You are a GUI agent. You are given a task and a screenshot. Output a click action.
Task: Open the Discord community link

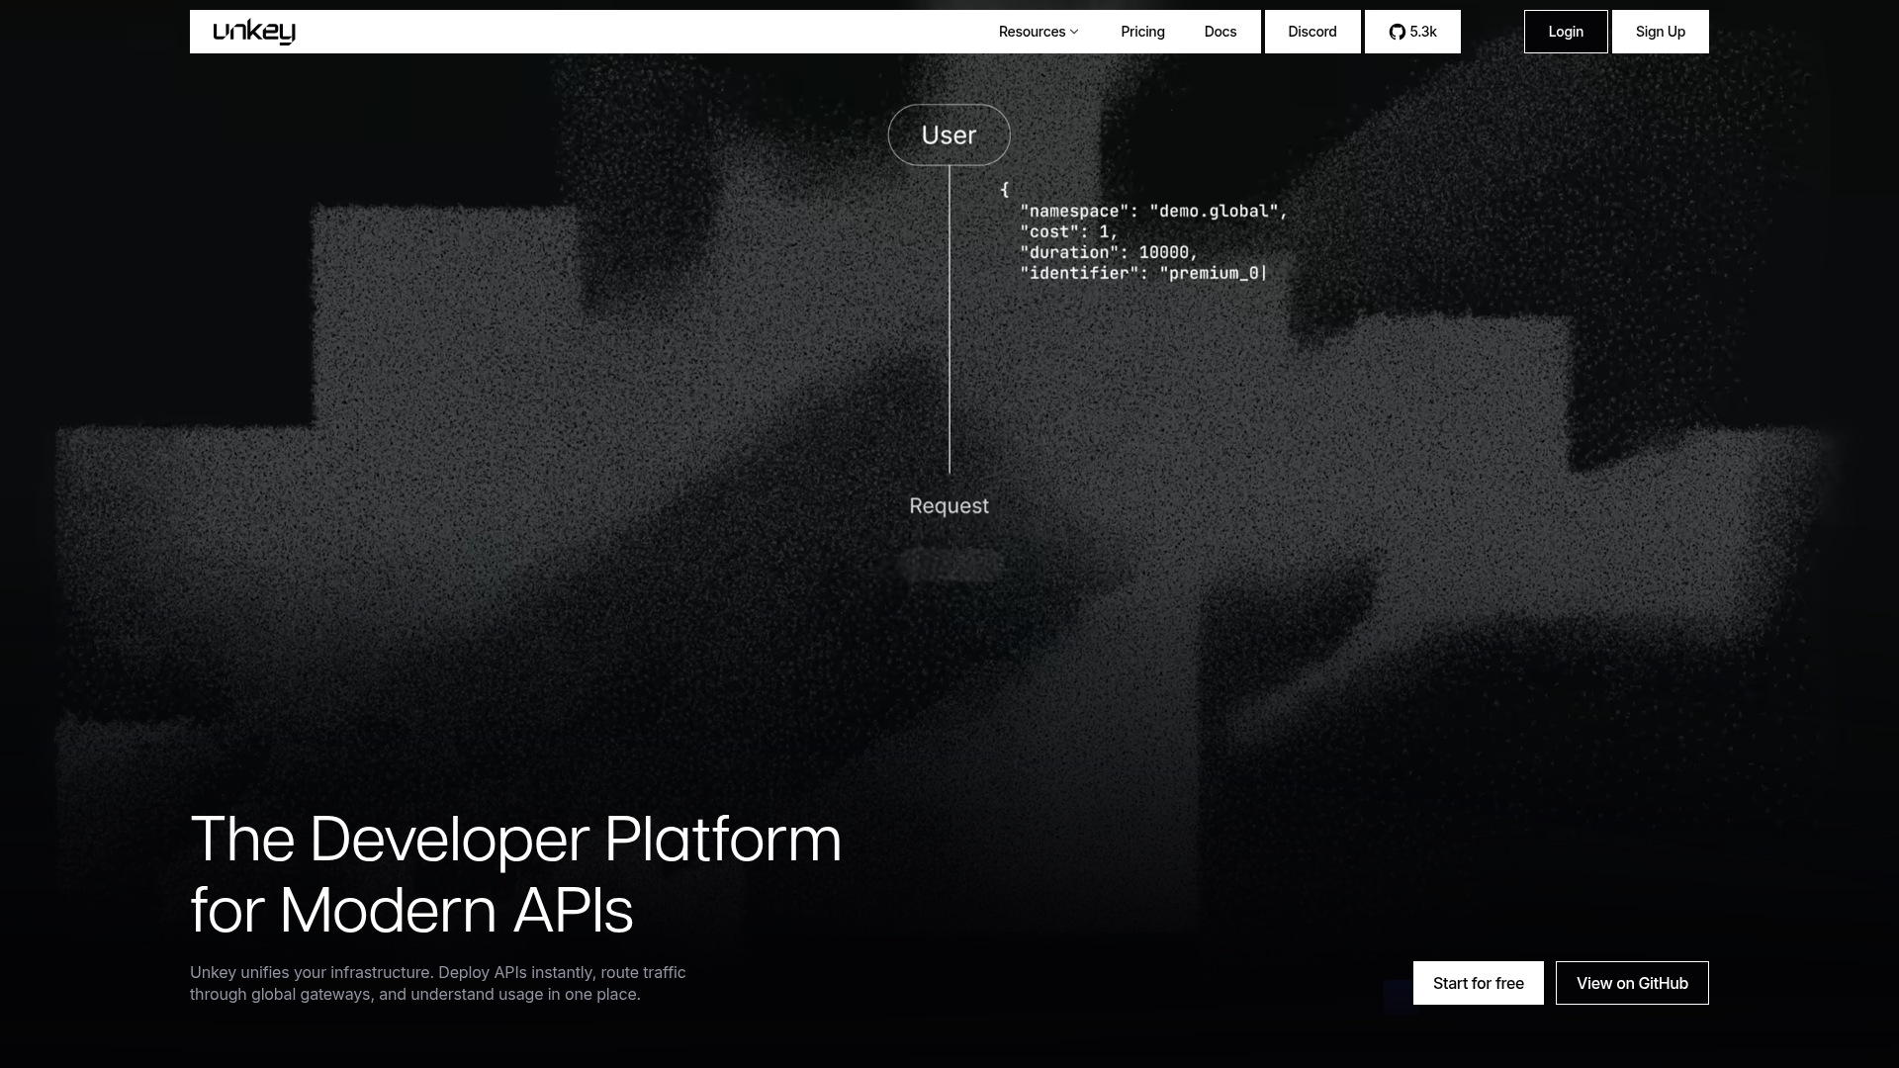tap(1312, 32)
